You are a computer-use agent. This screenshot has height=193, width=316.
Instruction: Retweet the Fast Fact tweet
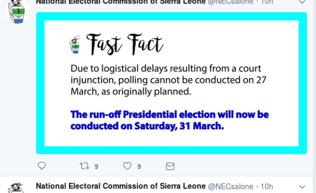(x=84, y=166)
